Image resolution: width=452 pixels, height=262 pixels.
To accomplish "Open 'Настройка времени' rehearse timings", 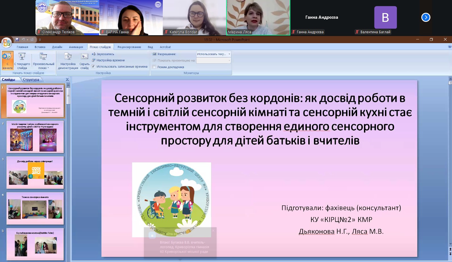I will tap(94, 60).
